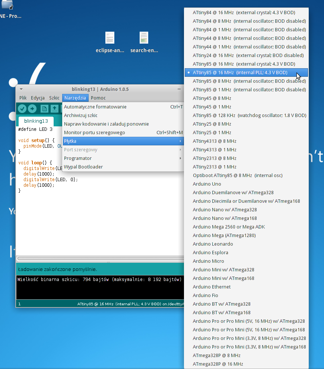Screen dimensions: 324x369
Task: Select ATtiny85 @ 128 KHz watchdog oscillator
Action: 247,115
